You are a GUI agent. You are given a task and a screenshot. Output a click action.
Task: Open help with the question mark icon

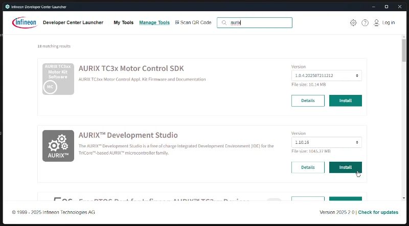click(x=365, y=23)
